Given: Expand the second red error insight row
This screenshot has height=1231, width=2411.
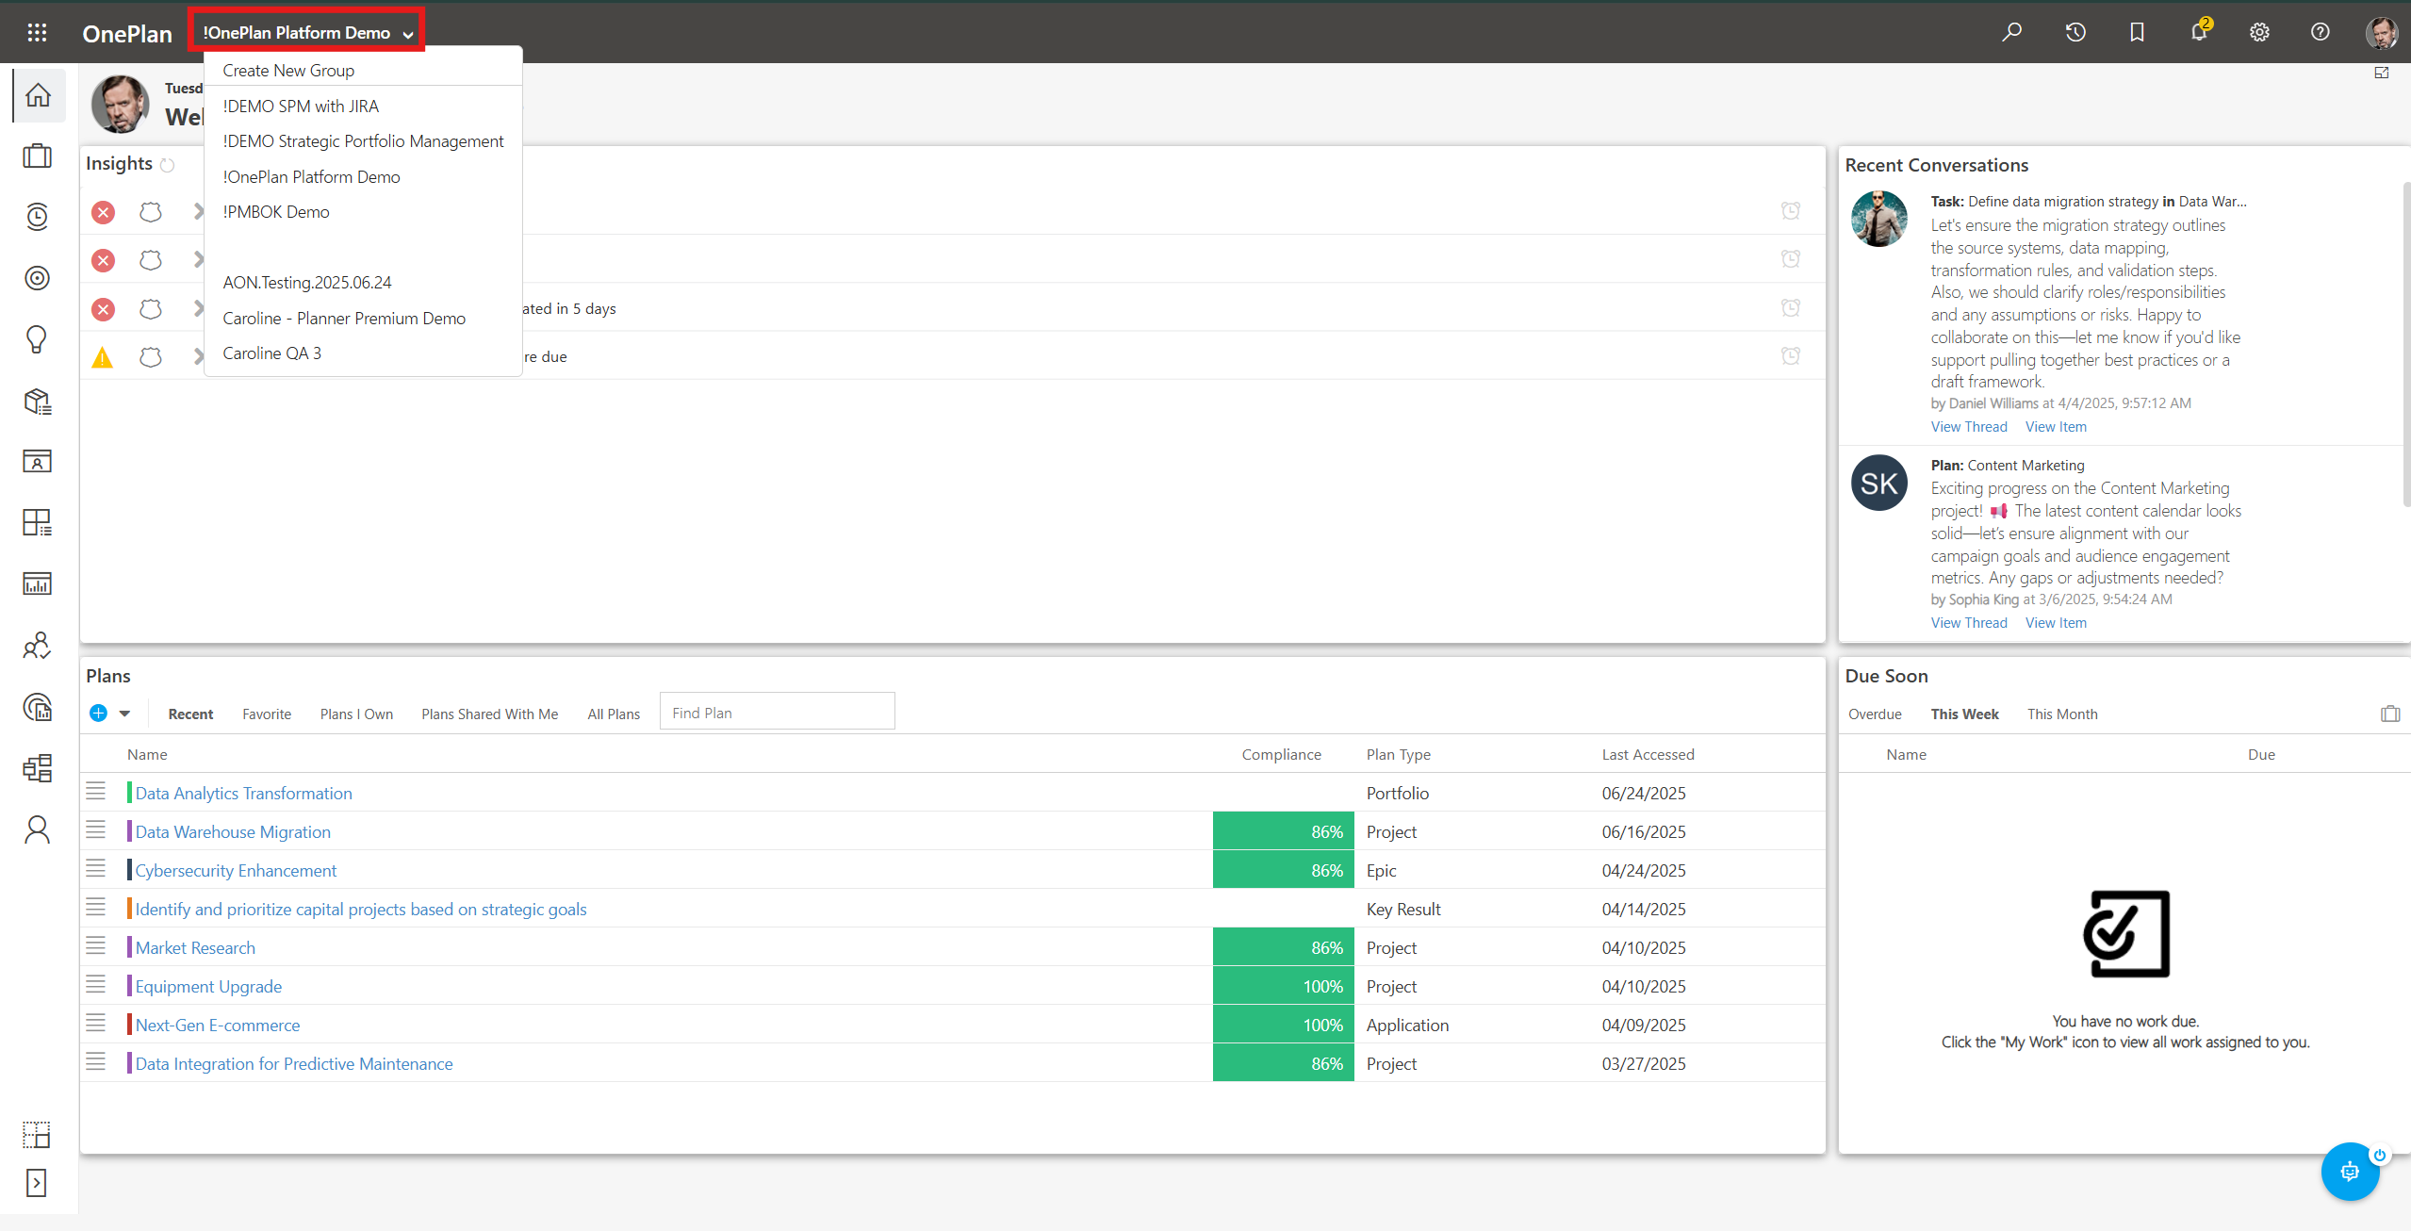Looking at the screenshot, I should 198,259.
